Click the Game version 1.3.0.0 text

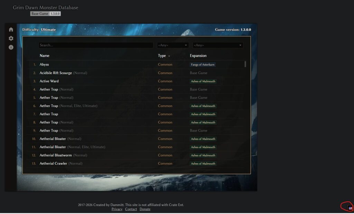pos(233,30)
